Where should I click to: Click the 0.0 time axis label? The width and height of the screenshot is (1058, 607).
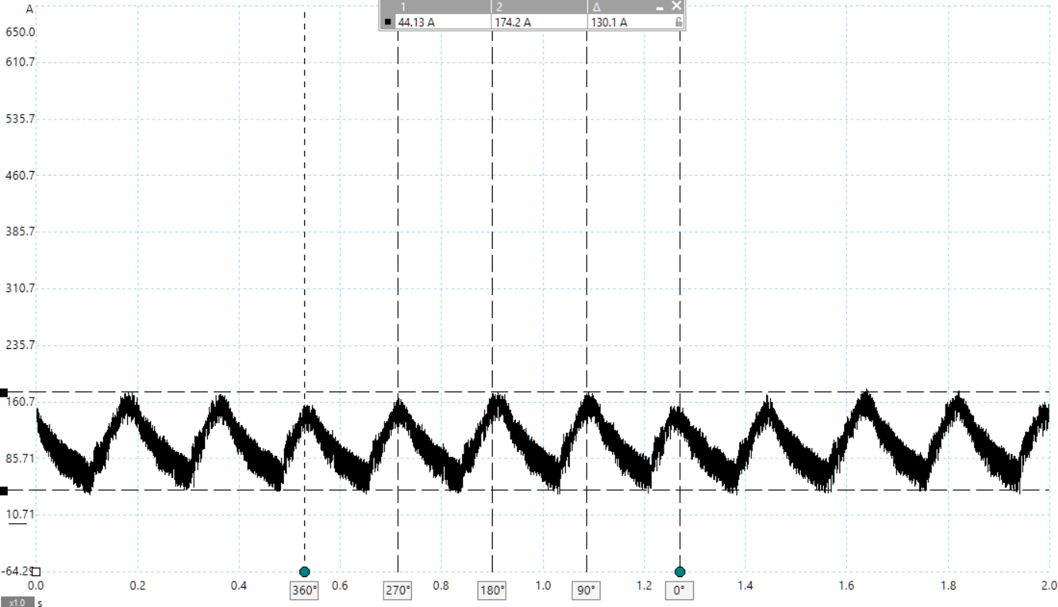pyautogui.click(x=35, y=585)
